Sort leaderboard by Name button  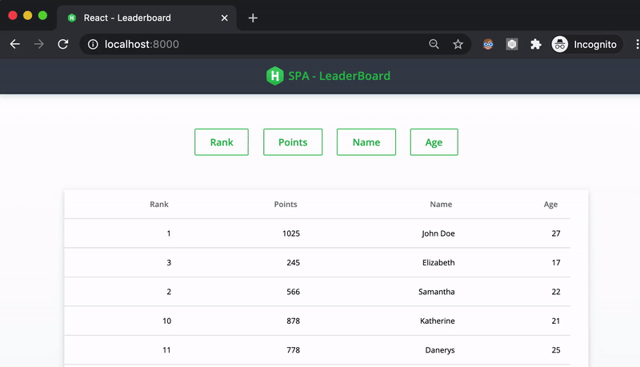[x=366, y=142]
